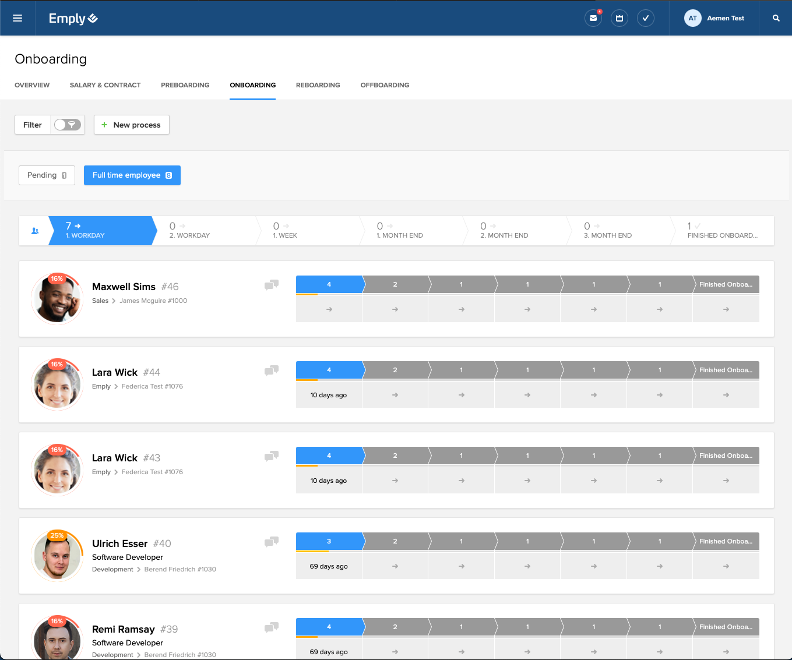This screenshot has width=792, height=660.
Task: Click Remi Ramsay's profile photo
Action: pyautogui.click(x=57, y=638)
